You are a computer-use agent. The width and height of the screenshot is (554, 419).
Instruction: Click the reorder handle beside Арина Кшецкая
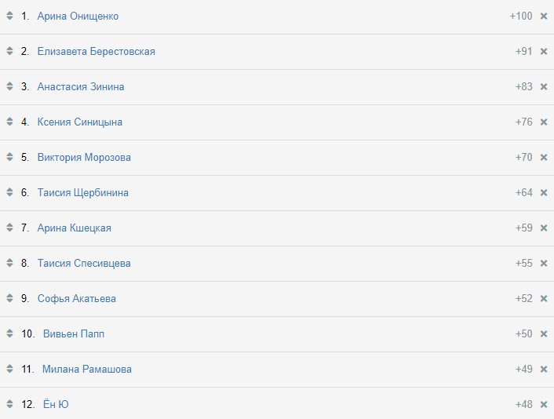[x=9, y=228]
